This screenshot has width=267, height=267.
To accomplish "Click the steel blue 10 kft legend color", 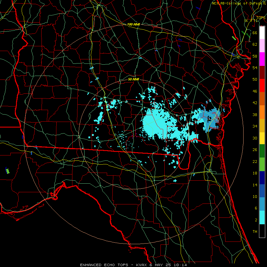I will tap(262, 204).
